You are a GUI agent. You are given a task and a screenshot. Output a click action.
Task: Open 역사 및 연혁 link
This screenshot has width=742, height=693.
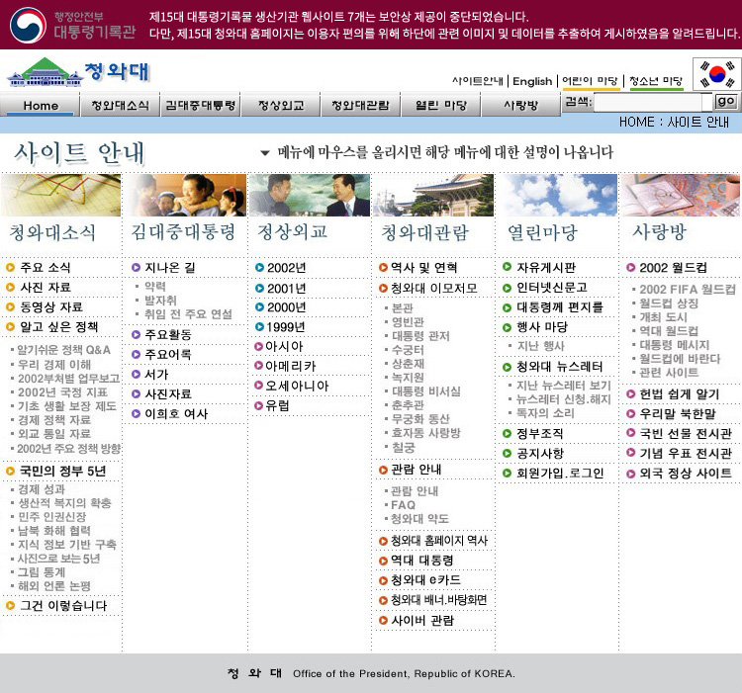click(x=423, y=268)
